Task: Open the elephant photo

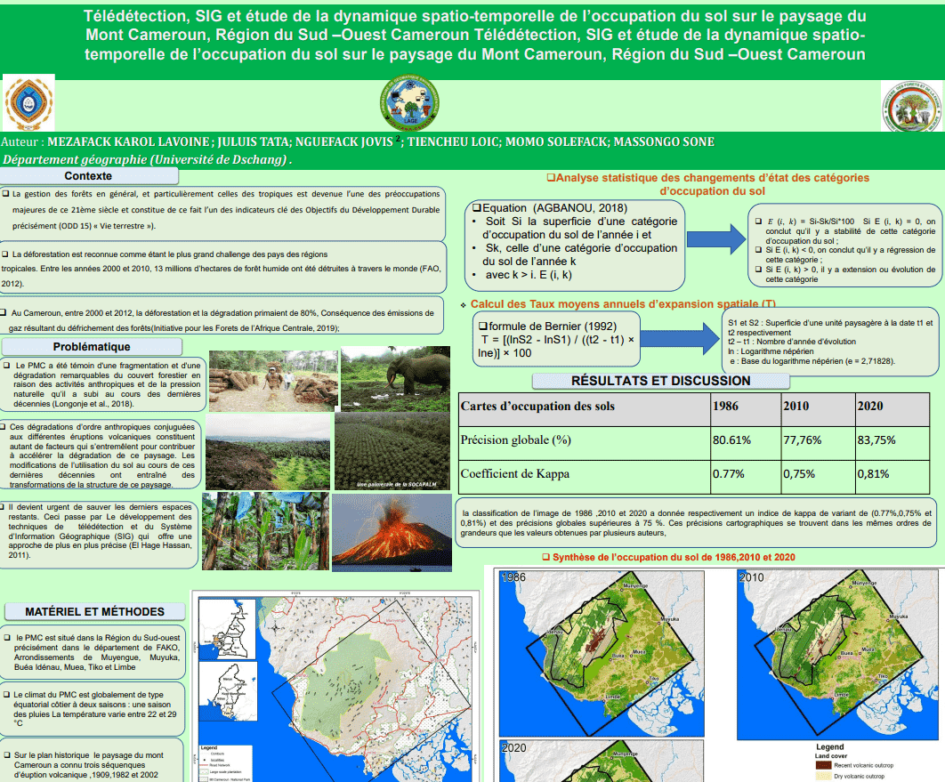Action: (x=395, y=378)
